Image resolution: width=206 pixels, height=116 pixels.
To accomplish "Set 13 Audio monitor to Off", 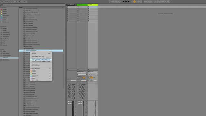I will [x=84, y=78].
